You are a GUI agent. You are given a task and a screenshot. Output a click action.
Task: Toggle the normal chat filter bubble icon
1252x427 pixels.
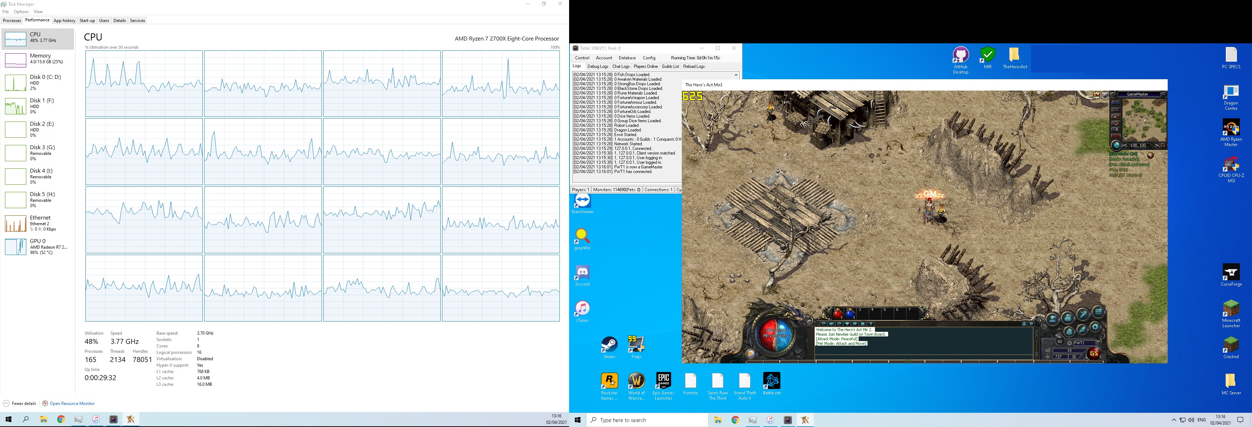[x=823, y=324]
